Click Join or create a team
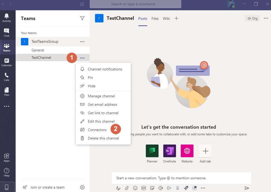Screen dimensions: 271x192 [44, 187]
